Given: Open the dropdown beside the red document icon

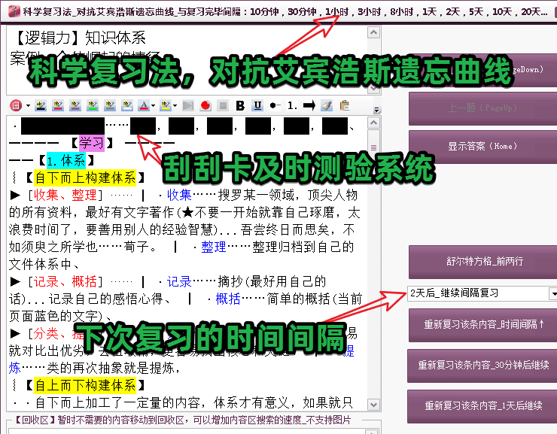Looking at the screenshot, I should (x=28, y=105).
